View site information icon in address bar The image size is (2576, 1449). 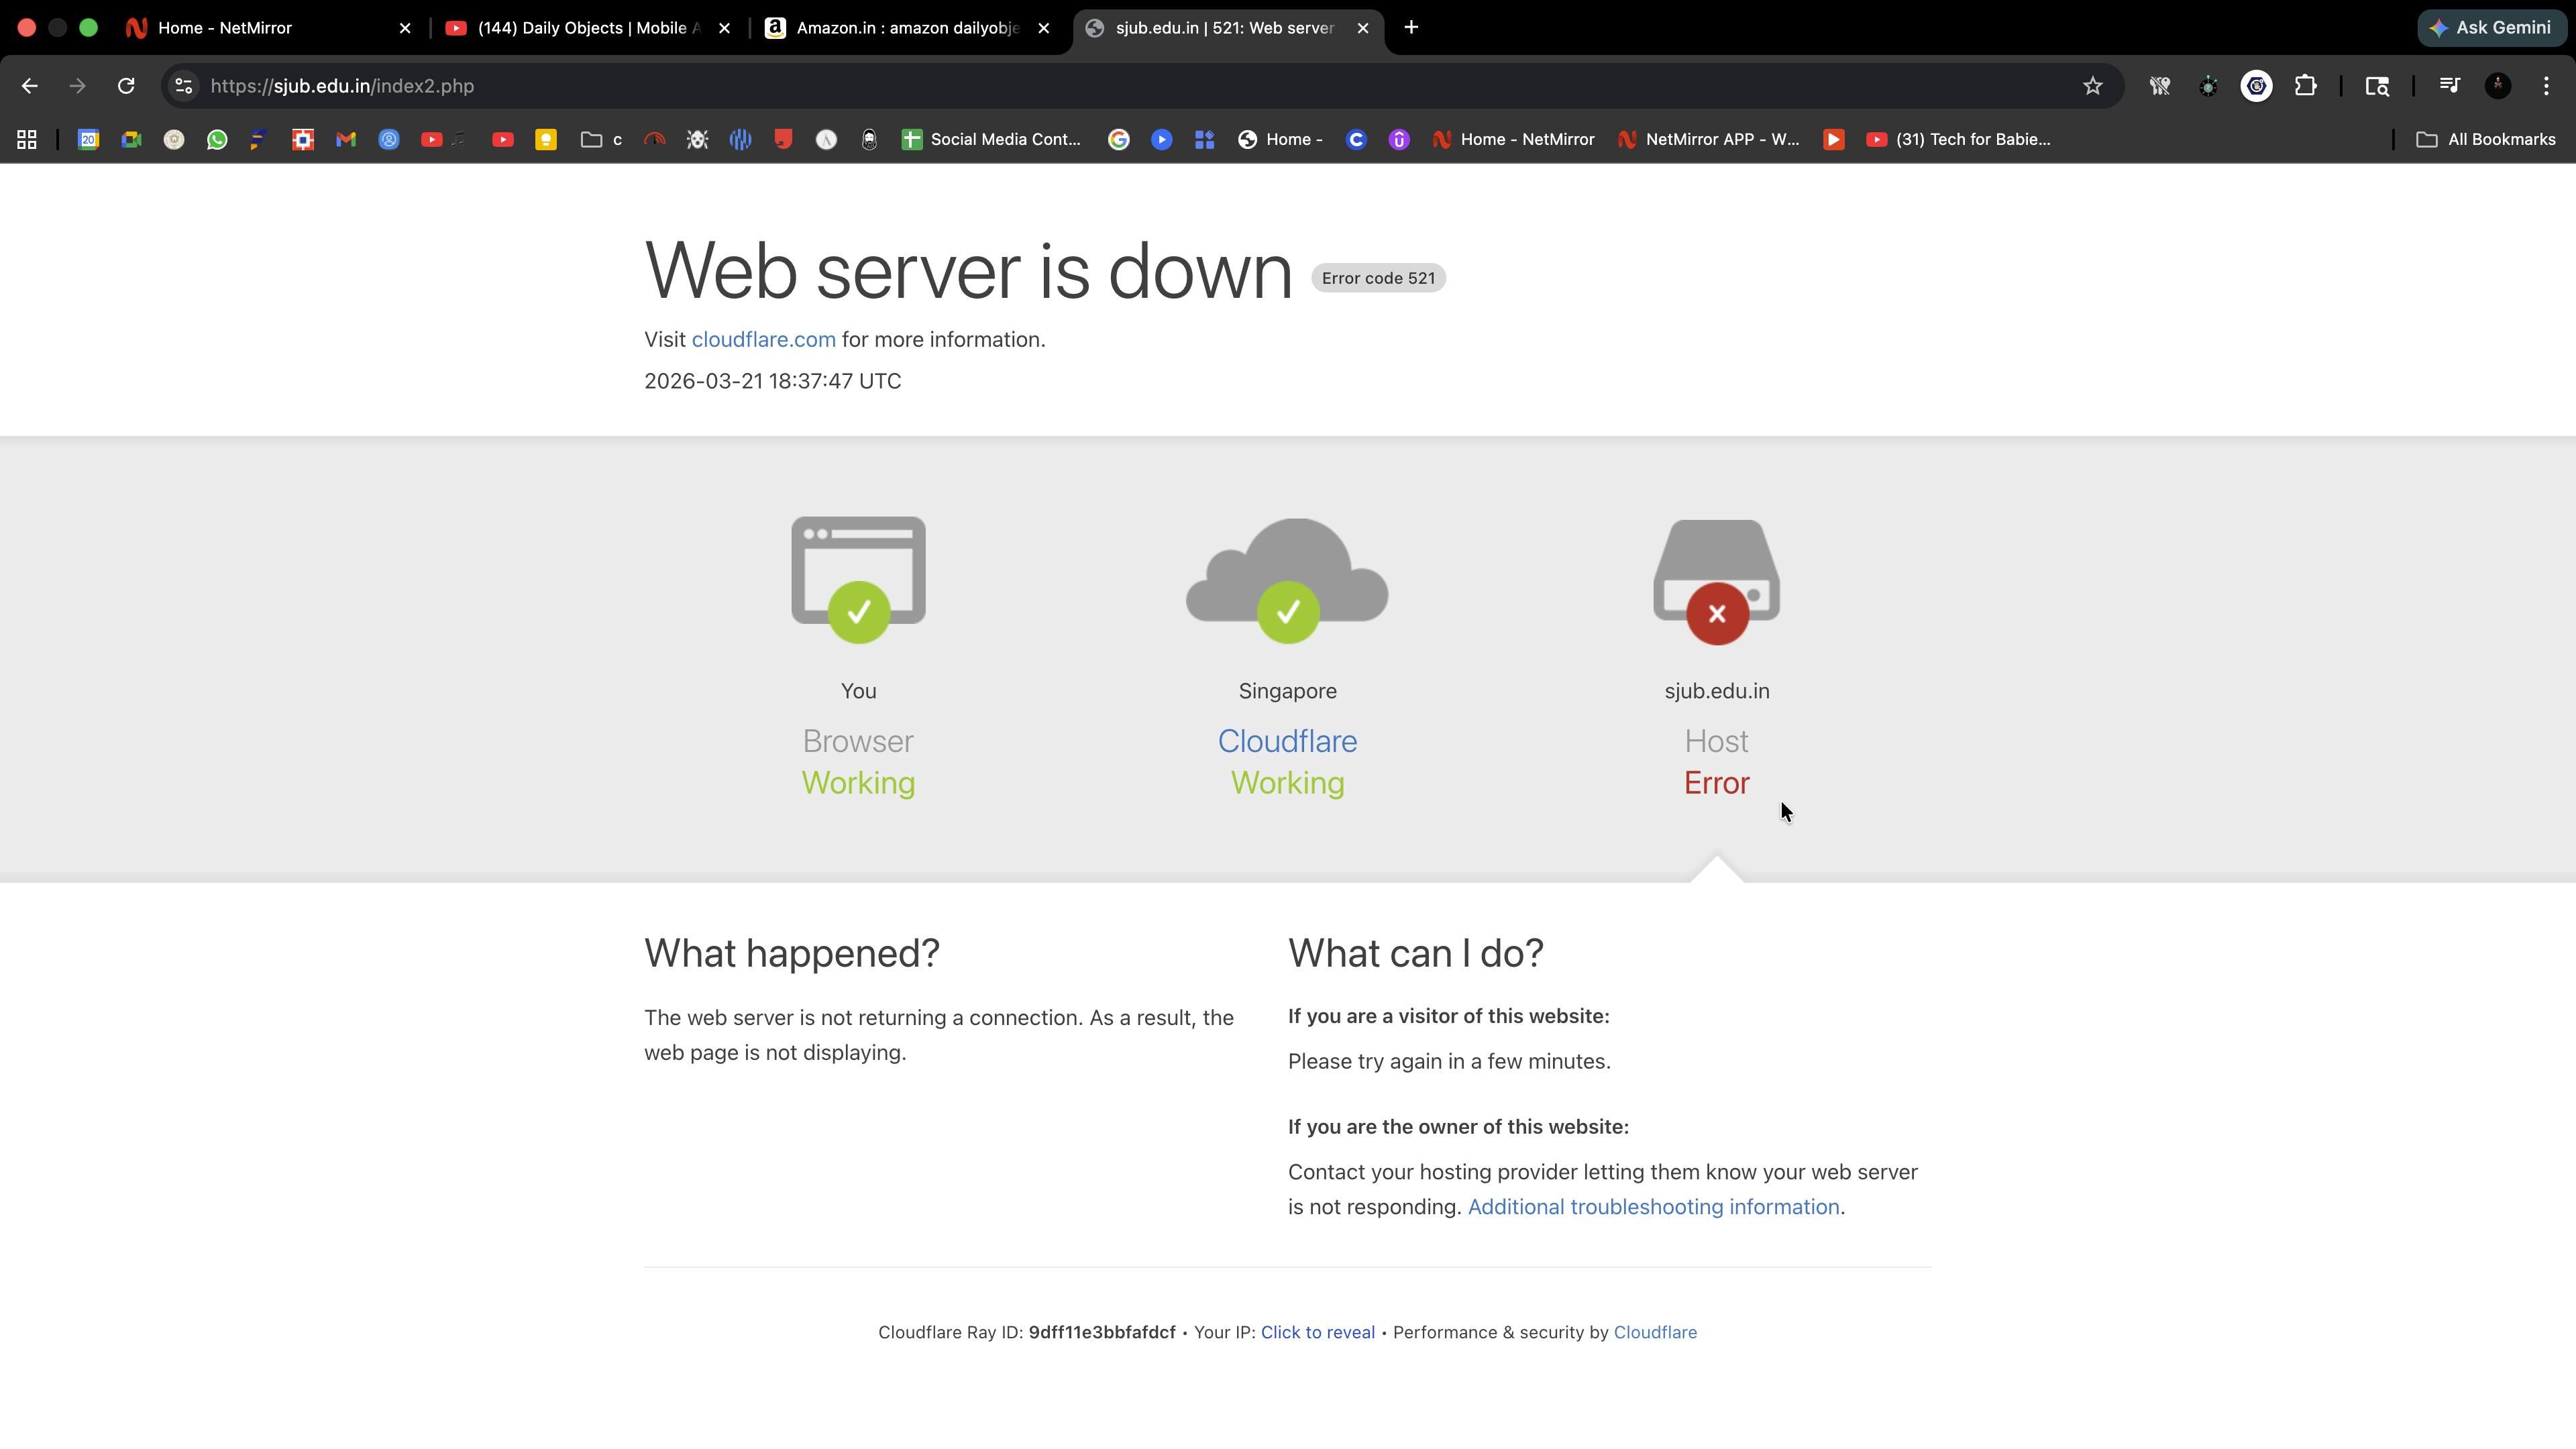(x=184, y=86)
